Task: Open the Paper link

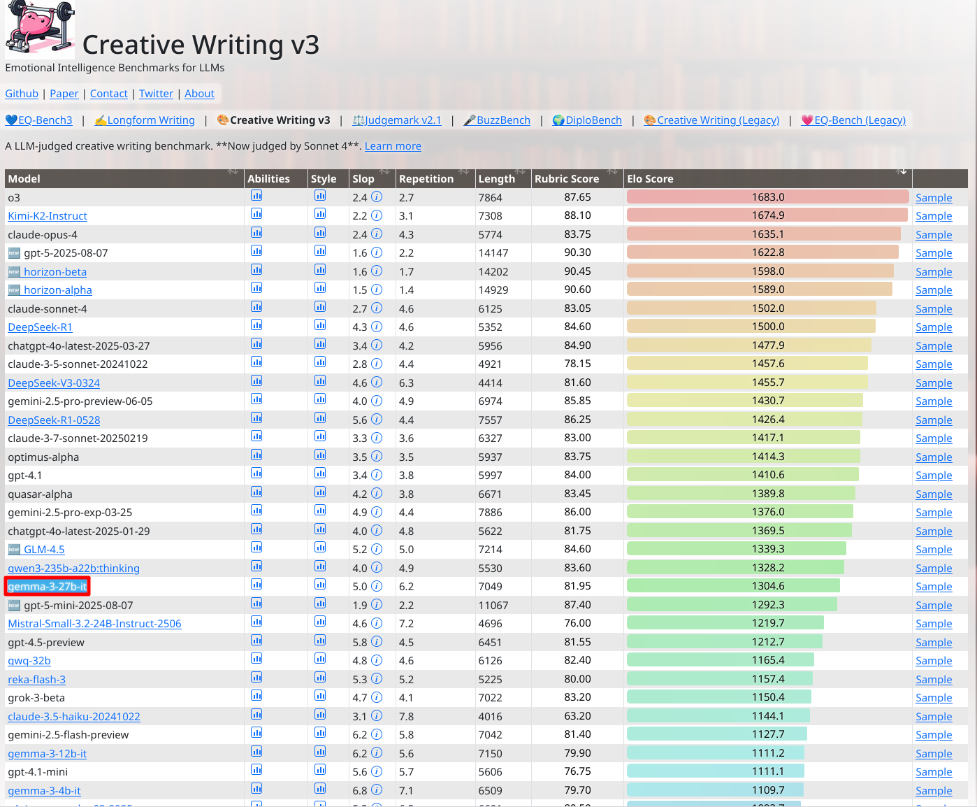Action: pos(64,94)
